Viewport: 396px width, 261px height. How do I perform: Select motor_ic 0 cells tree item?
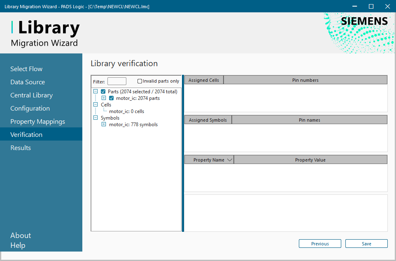point(126,111)
